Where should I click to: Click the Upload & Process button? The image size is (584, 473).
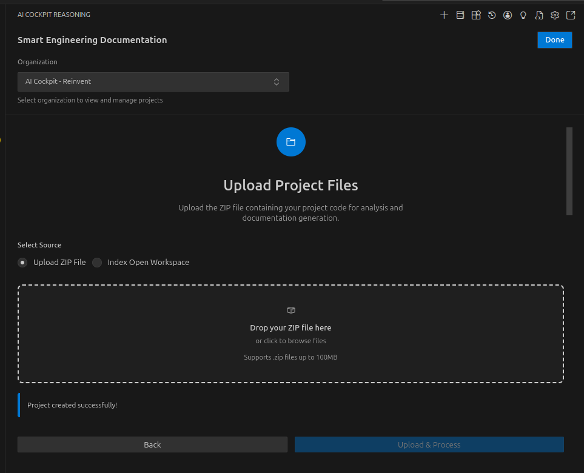(x=429, y=444)
